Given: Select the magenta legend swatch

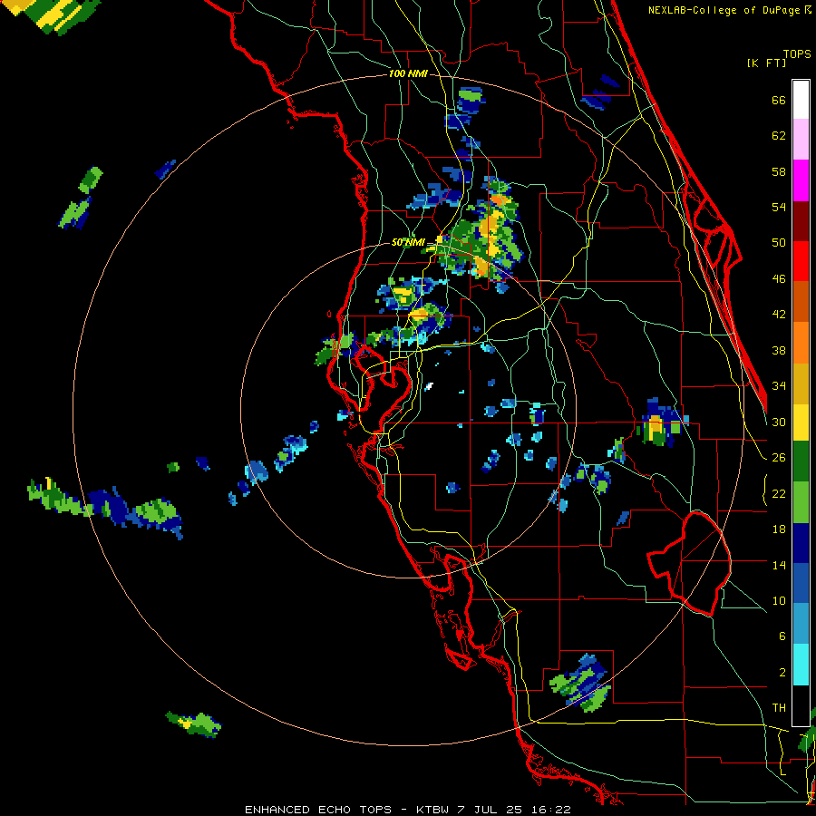Looking at the screenshot, I should 801,180.
